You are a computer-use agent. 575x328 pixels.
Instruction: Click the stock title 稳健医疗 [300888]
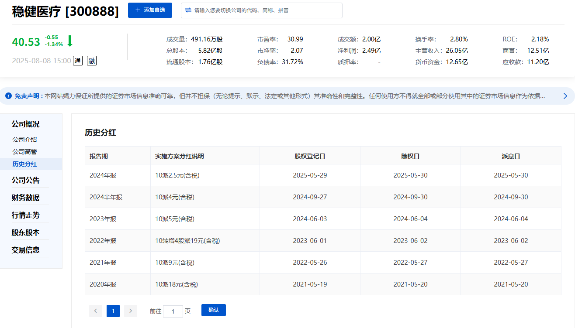(x=66, y=11)
